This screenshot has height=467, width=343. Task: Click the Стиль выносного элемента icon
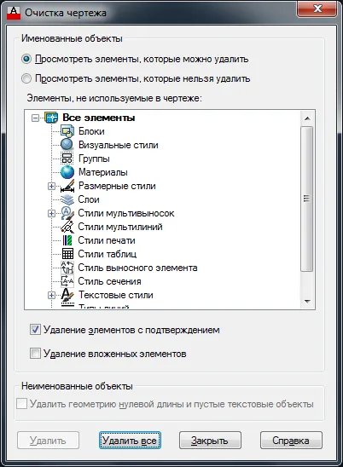coord(67,268)
